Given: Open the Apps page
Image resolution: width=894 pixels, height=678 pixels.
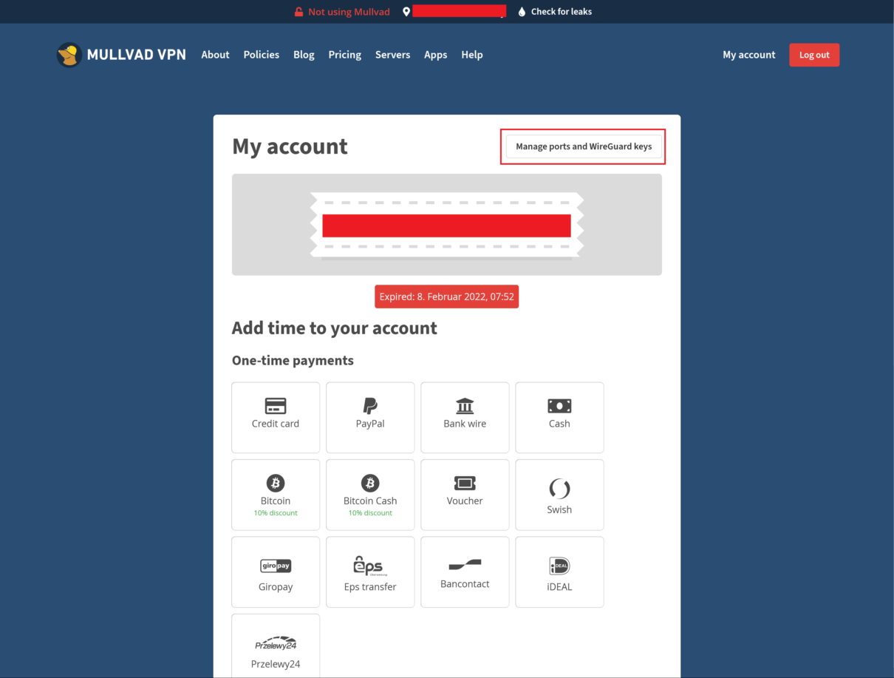Looking at the screenshot, I should (436, 55).
